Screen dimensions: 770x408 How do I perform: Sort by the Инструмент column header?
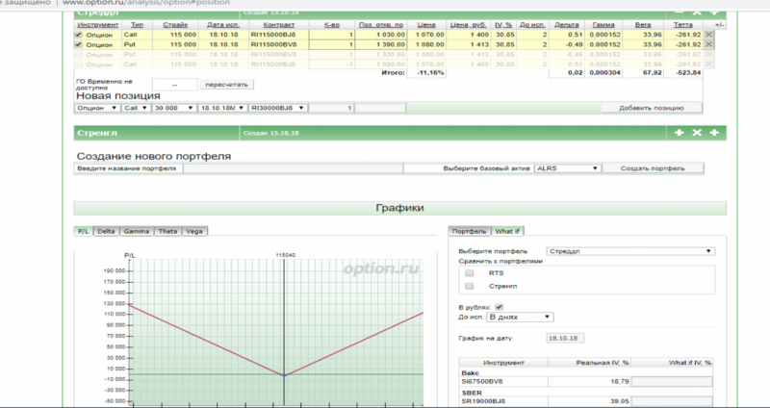coord(98,25)
